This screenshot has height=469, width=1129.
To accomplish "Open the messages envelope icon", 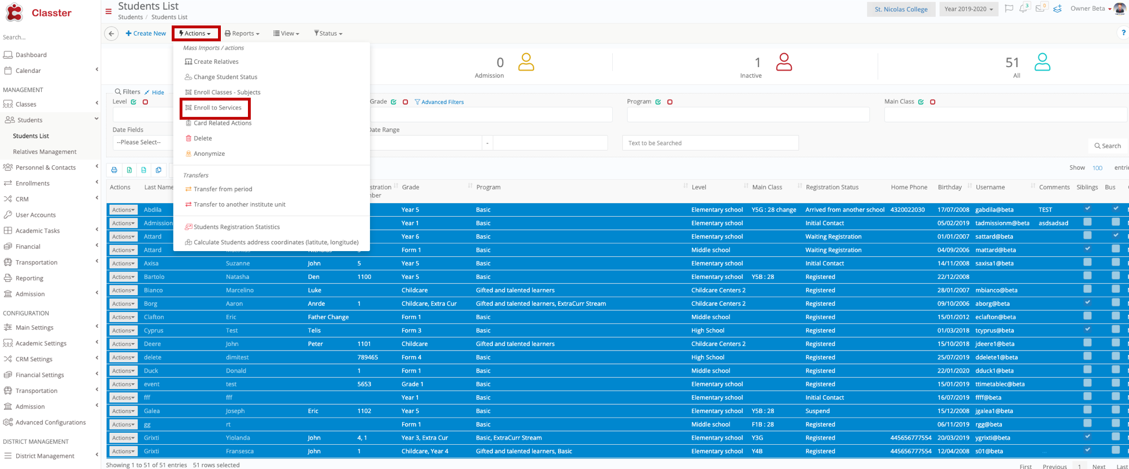I will (x=1040, y=8).
